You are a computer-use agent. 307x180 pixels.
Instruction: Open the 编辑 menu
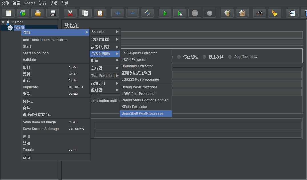(x=16, y=3)
